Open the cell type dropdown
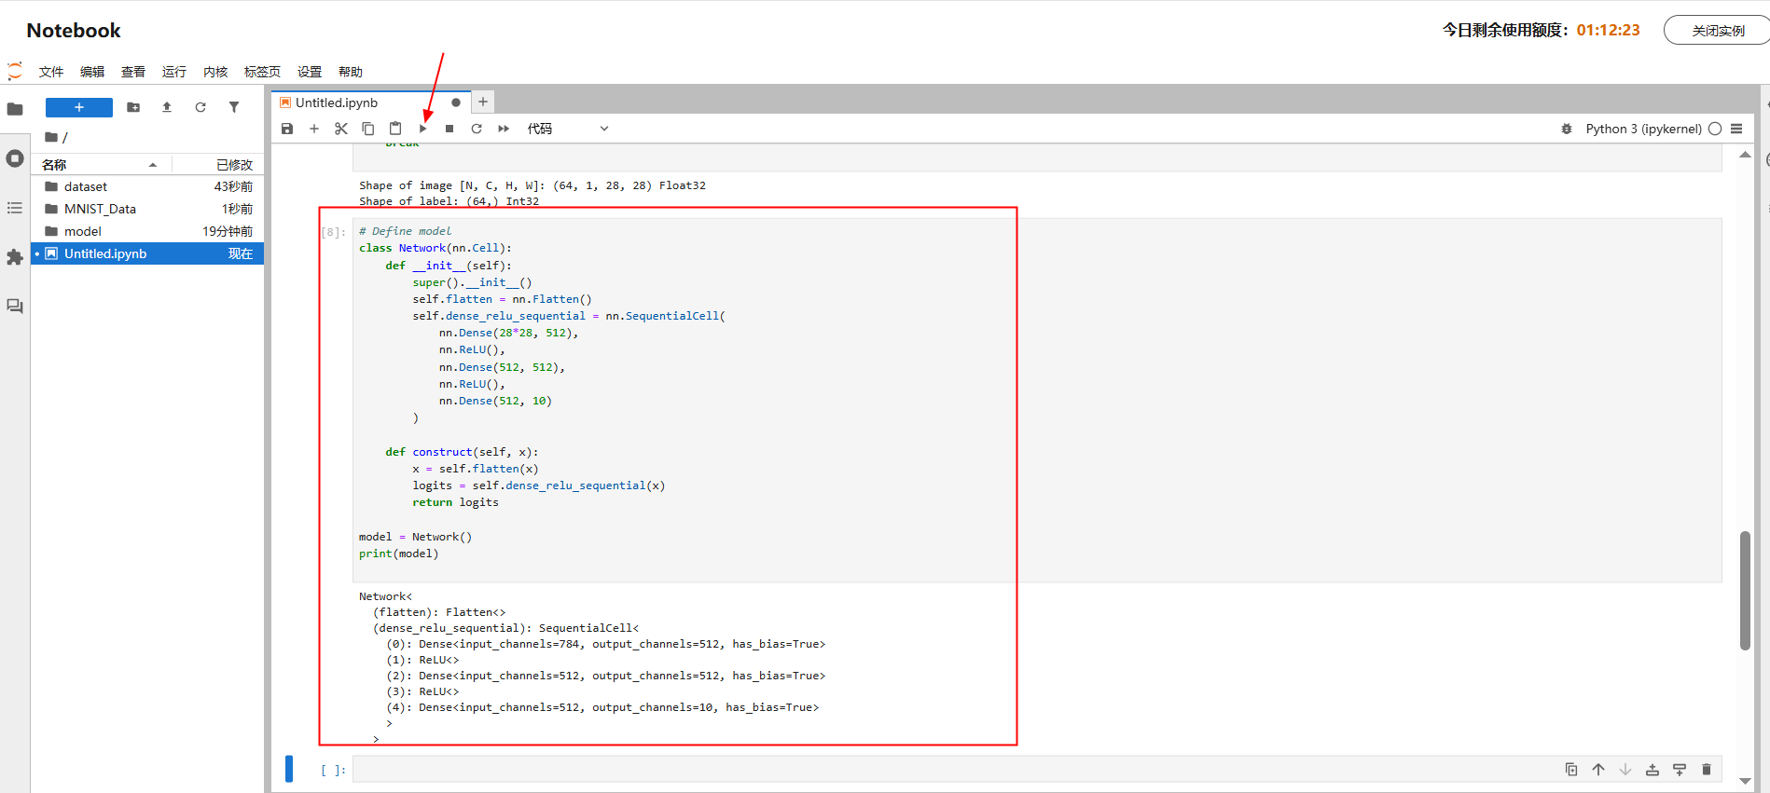The height and width of the screenshot is (793, 1770). point(568,129)
